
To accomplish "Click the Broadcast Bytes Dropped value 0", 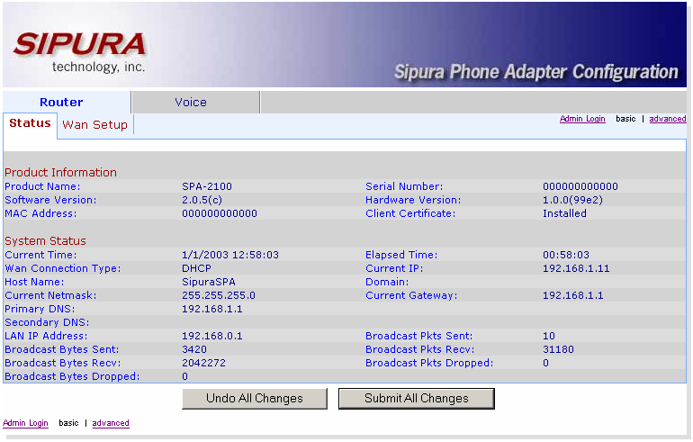I will [x=184, y=376].
